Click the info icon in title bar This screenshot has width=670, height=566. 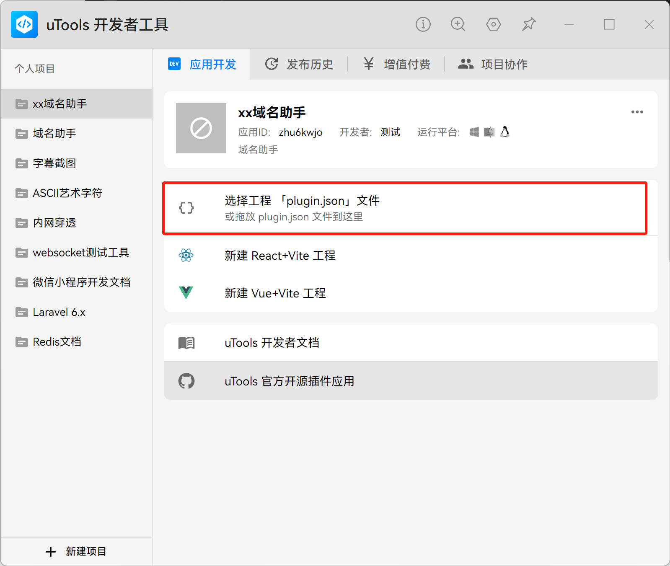click(423, 24)
